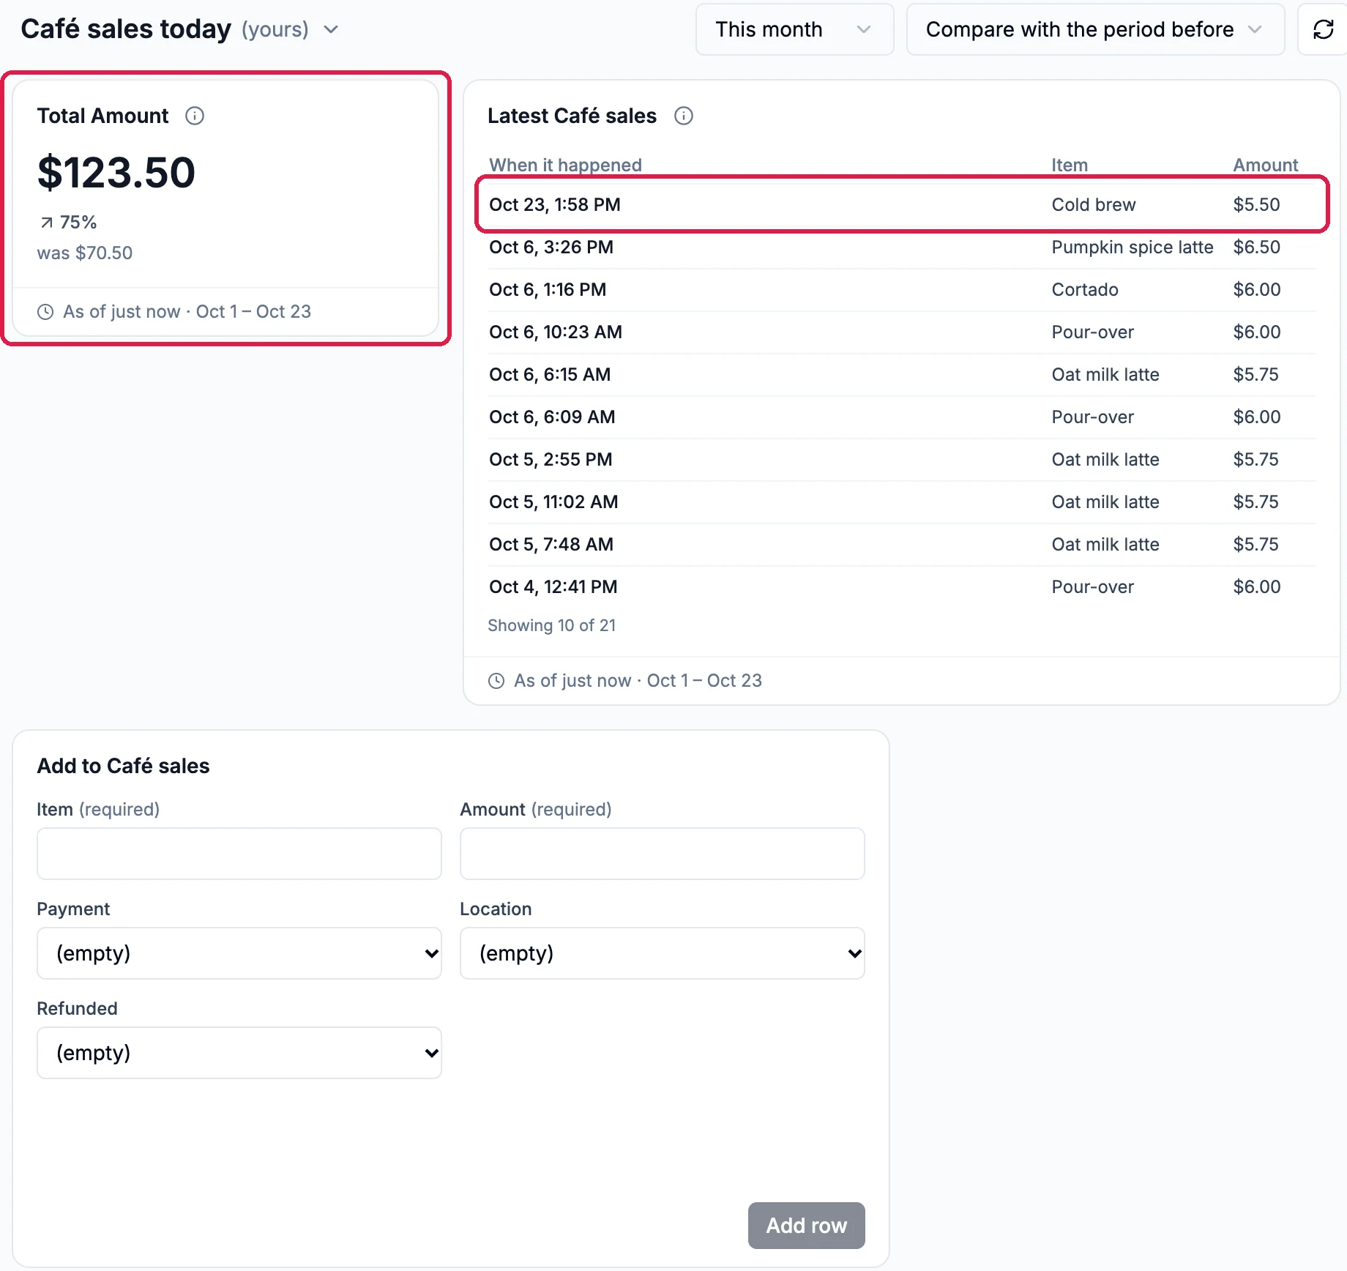Focus the Amount required input field
Viewport: 1347px width, 1271px height.
(663, 854)
